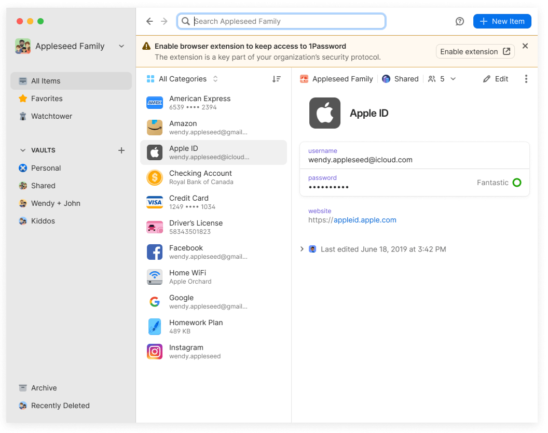
Task: Open the All Categories filter dropdown
Action: coord(183,79)
